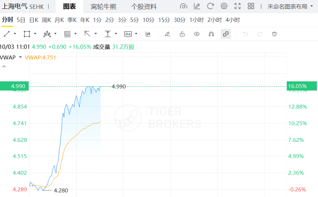The image size is (318, 197).
Task: Click the redo arrow
Action: pyautogui.click(x=260, y=34)
